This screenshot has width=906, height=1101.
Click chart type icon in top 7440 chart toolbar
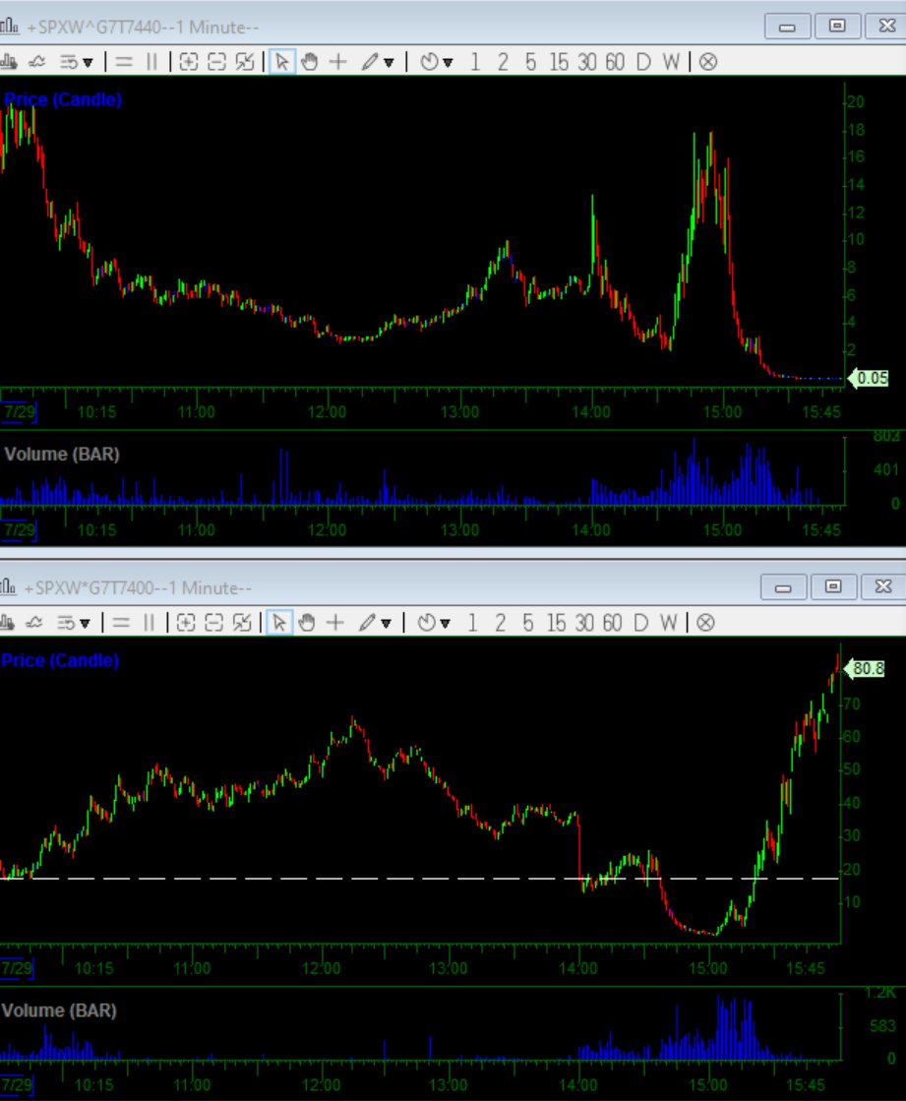click(x=9, y=62)
